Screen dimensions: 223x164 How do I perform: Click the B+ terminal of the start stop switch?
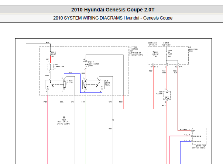click(194, 131)
